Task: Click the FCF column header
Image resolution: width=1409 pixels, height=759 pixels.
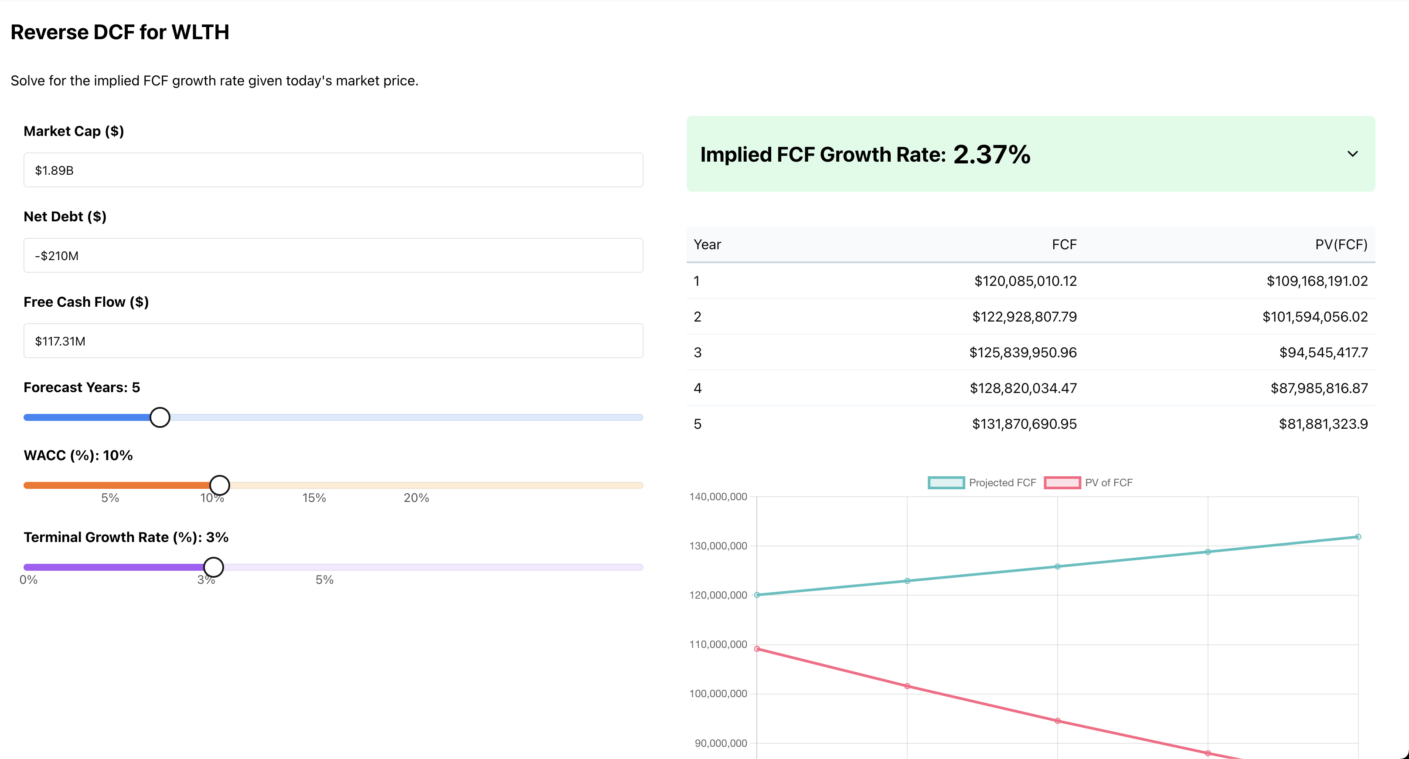Action: pyautogui.click(x=1063, y=244)
